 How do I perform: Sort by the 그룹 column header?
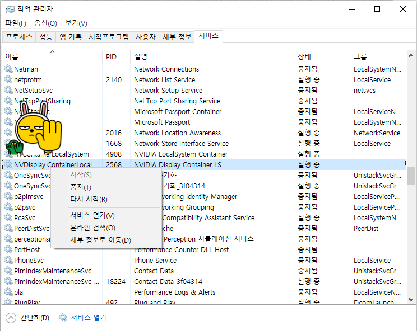378,56
